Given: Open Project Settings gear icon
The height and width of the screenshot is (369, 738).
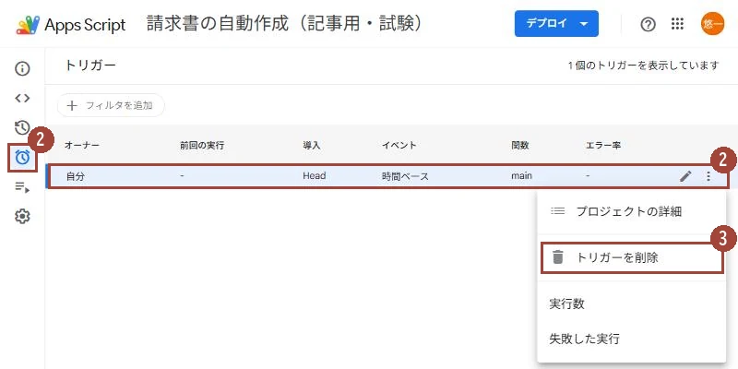Looking at the screenshot, I should [x=22, y=217].
